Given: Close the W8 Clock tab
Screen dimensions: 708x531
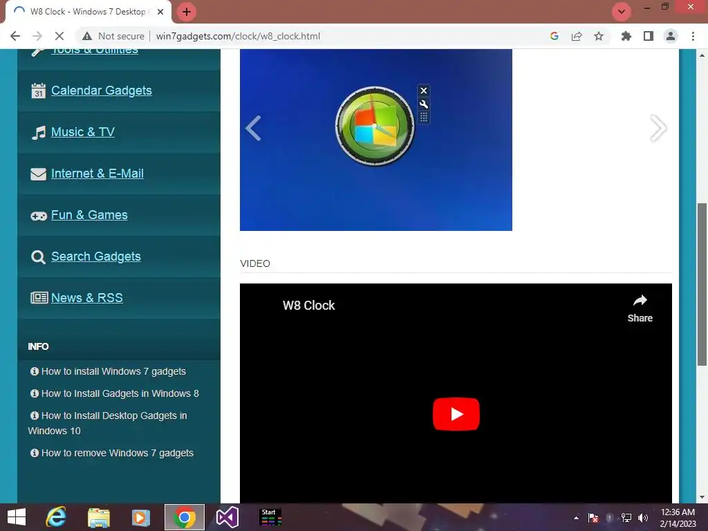Looking at the screenshot, I should tap(160, 12).
